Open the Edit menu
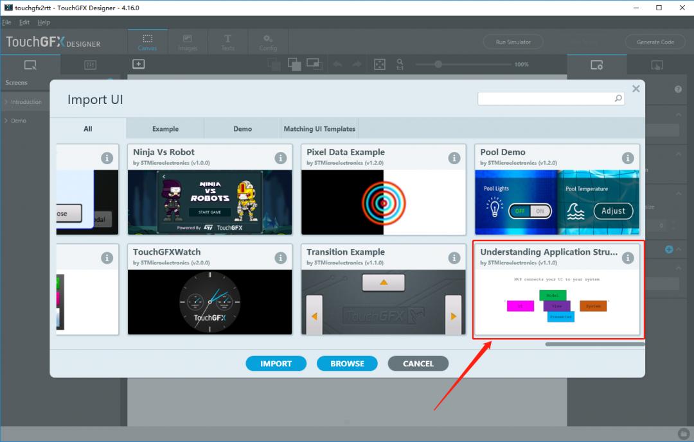 click(x=24, y=22)
